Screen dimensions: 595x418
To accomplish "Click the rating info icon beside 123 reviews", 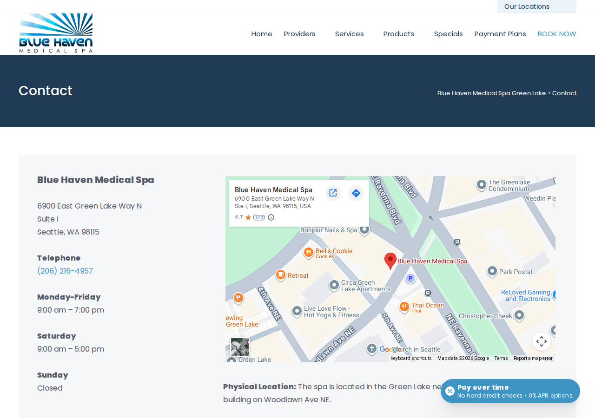I will click(x=271, y=217).
